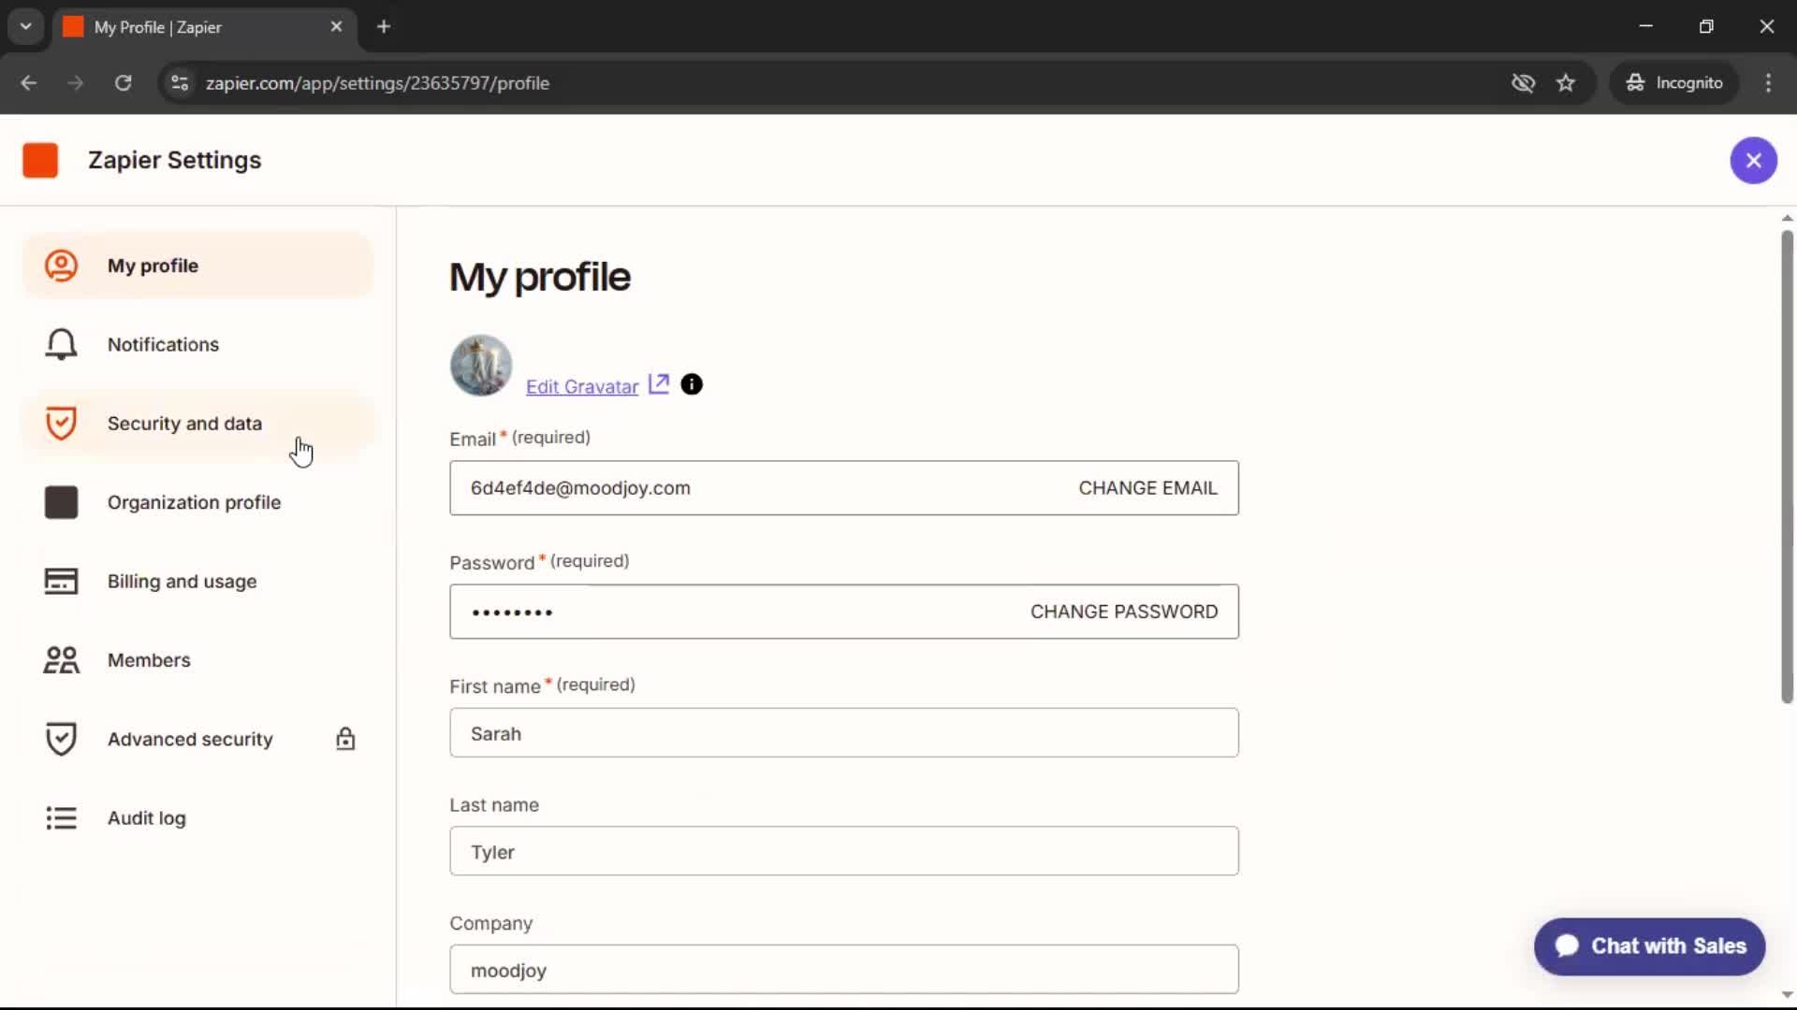Open the Chrome three-dot menu

1768,83
